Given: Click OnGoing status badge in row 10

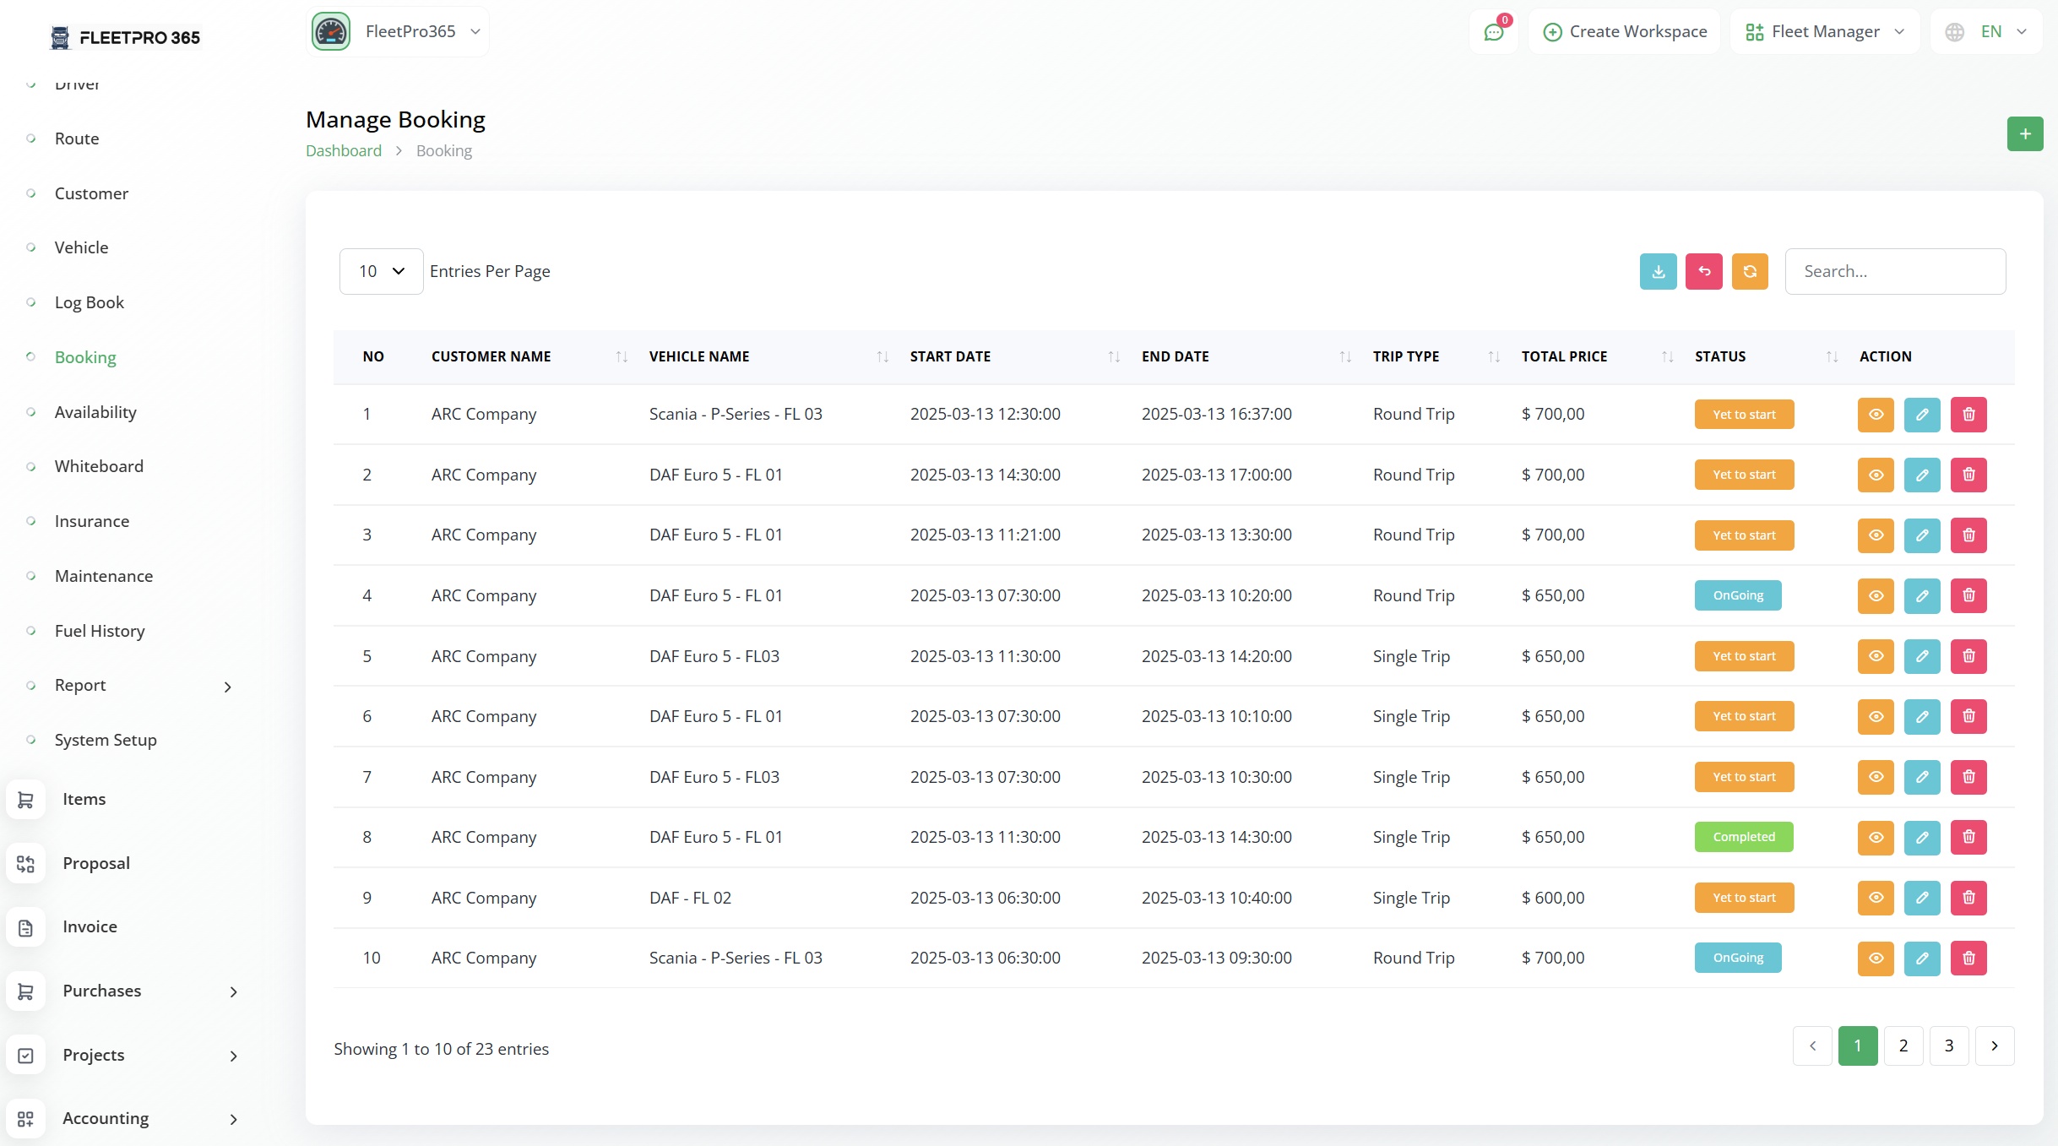Looking at the screenshot, I should click(1737, 958).
